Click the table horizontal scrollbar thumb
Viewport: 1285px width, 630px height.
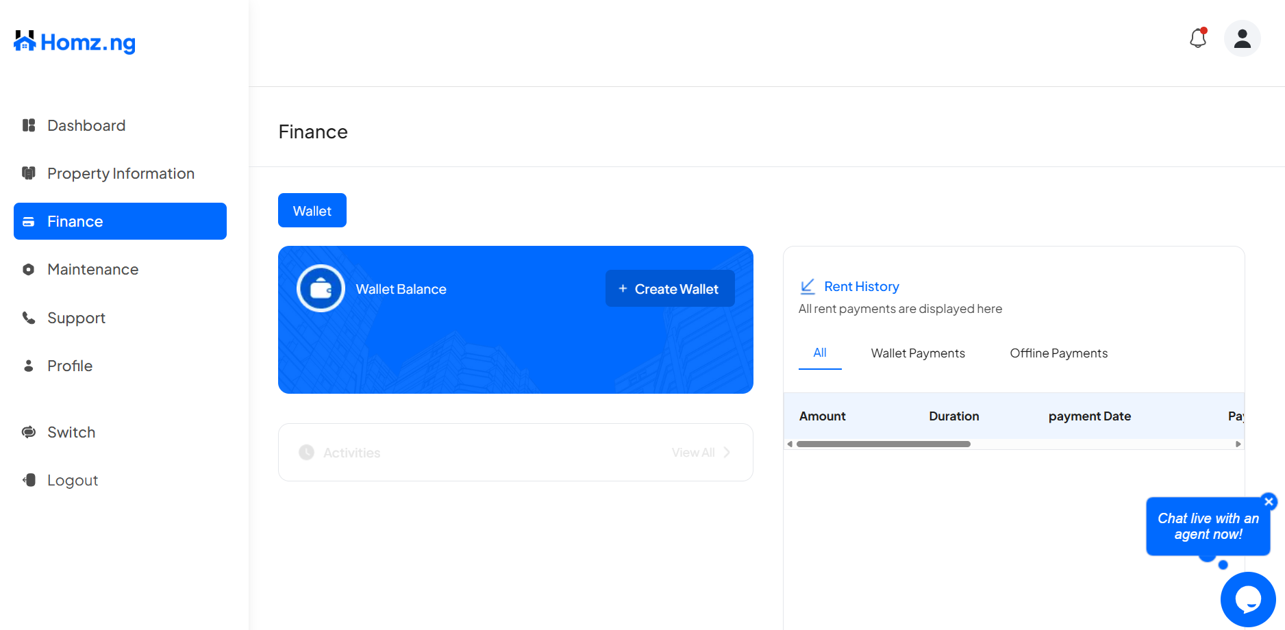pos(884,444)
